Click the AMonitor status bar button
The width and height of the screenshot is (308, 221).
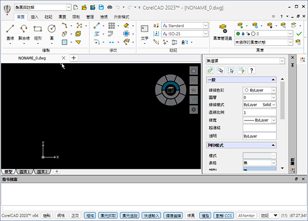(x=246, y=216)
